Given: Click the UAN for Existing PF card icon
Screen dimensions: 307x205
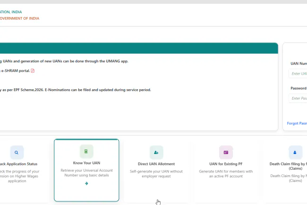Looking at the screenshot, I should tap(226, 152).
